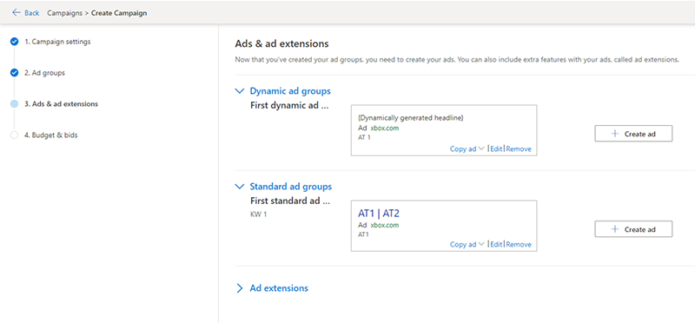Click the plus icon in dynamic Create ad button

pyautogui.click(x=615, y=134)
